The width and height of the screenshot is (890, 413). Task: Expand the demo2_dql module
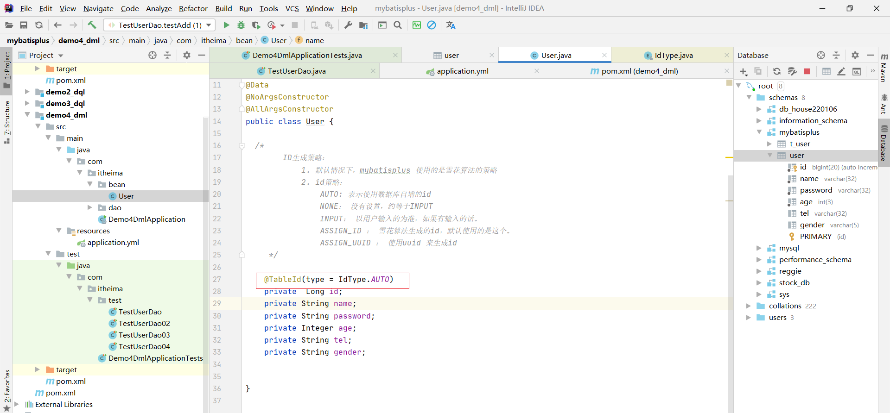point(27,92)
